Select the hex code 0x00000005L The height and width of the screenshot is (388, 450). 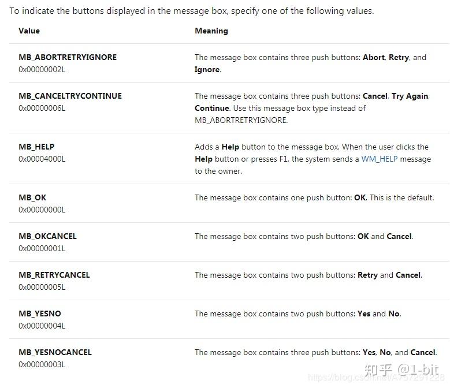tap(42, 287)
